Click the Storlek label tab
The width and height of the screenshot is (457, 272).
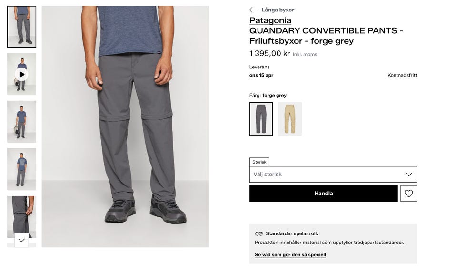259,162
